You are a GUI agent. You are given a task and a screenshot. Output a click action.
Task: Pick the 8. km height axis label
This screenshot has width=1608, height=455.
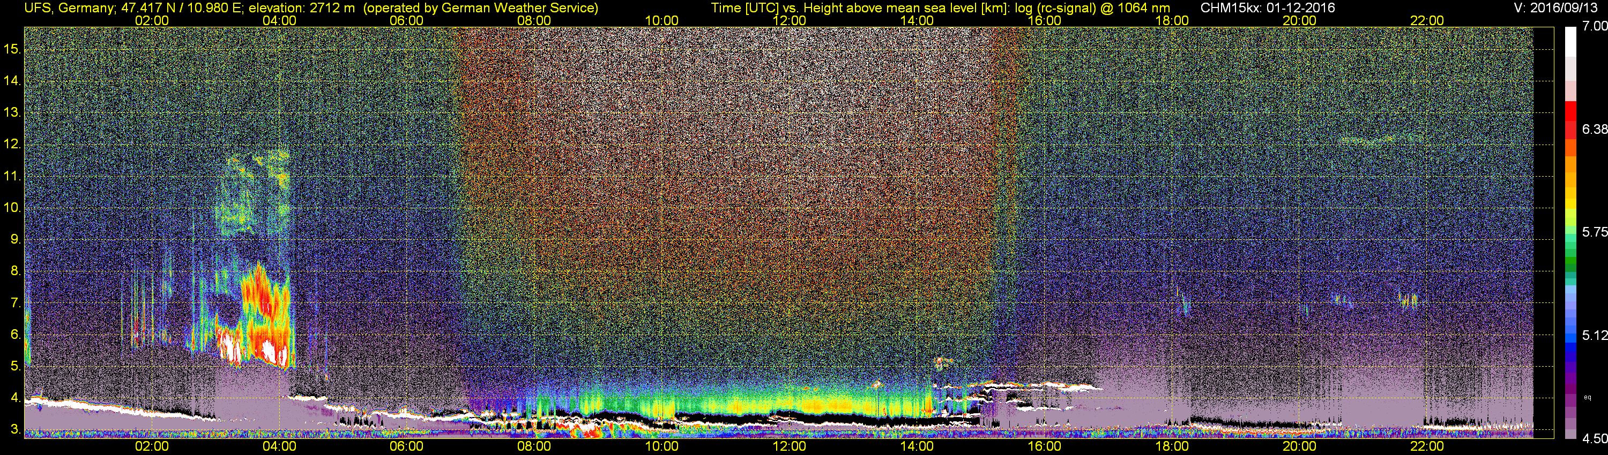coord(16,271)
